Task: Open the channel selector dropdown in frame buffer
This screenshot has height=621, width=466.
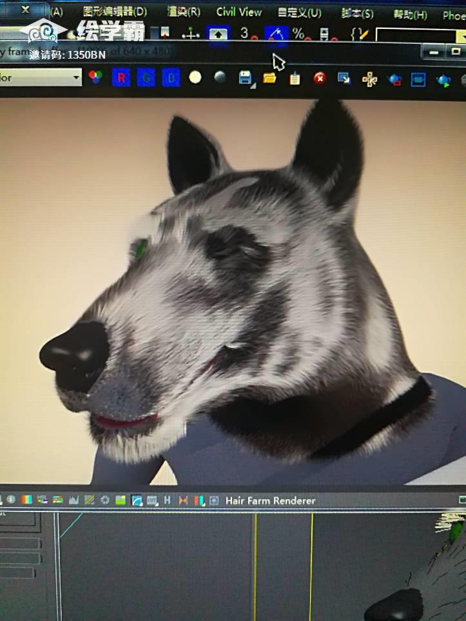Action: click(x=39, y=77)
